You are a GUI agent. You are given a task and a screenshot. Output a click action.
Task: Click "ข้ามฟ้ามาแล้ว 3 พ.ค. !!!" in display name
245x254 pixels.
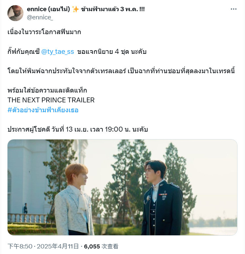(x=113, y=9)
